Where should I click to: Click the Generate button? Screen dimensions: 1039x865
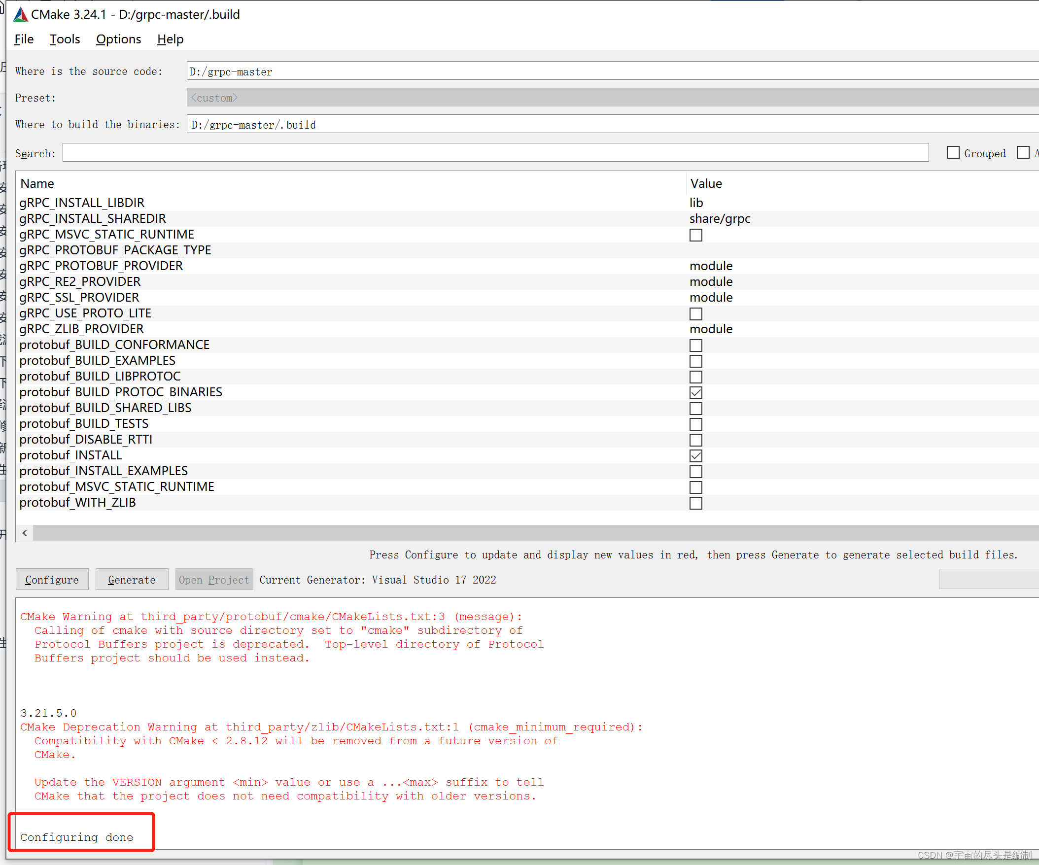tap(132, 580)
